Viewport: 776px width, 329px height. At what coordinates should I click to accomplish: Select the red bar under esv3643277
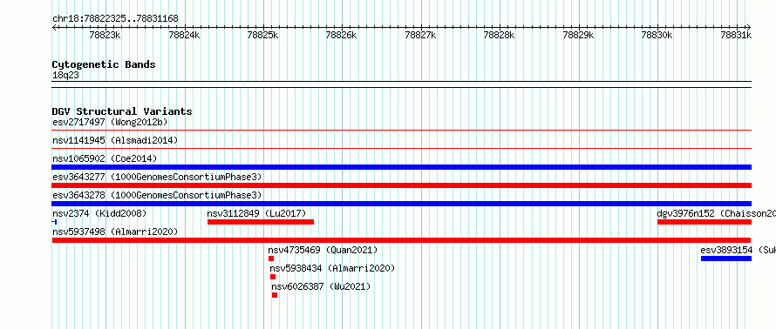(402, 185)
